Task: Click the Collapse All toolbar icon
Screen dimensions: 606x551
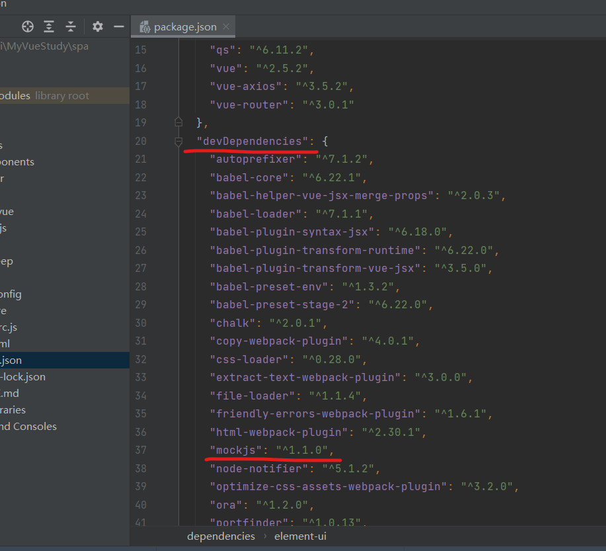Action: (x=70, y=26)
